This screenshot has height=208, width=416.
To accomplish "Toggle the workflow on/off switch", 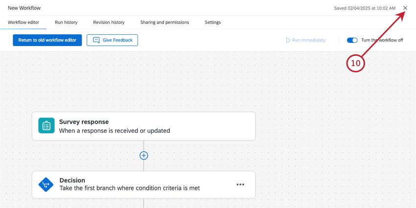I will coord(352,40).
